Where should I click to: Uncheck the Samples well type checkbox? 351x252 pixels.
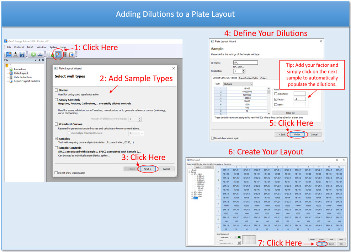tap(57, 139)
